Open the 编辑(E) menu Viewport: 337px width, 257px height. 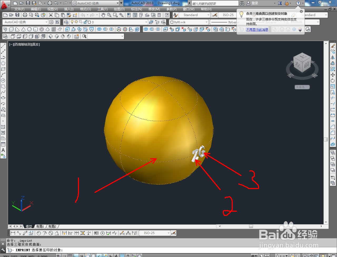pos(36,9)
